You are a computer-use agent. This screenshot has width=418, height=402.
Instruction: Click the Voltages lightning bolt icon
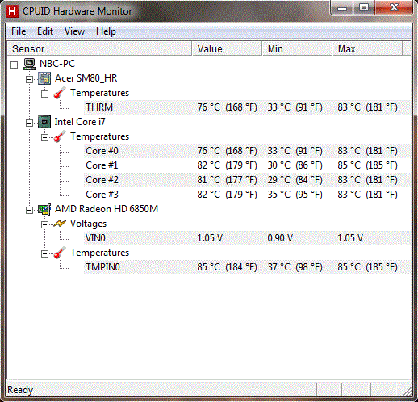[60, 224]
